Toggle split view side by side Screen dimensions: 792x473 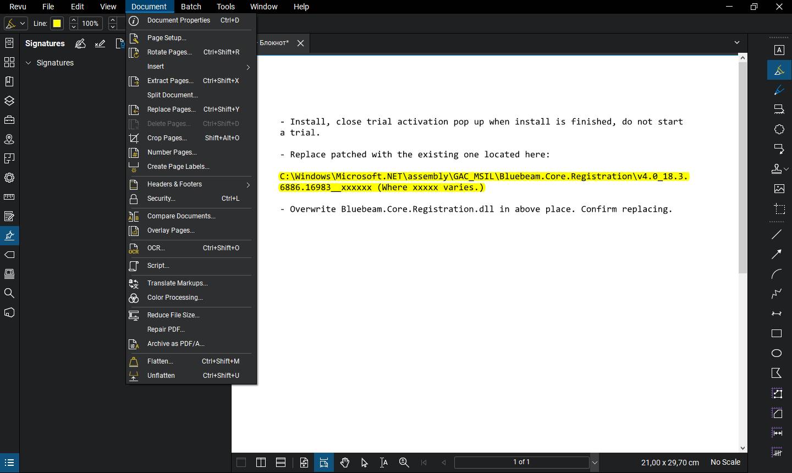point(261,463)
